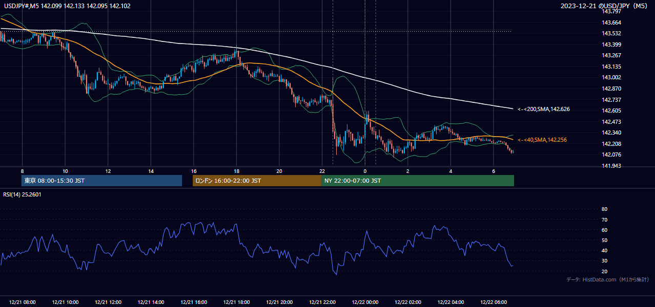655x307 pixels.
Task: Click price axis value 143.135
Action: coord(611,67)
